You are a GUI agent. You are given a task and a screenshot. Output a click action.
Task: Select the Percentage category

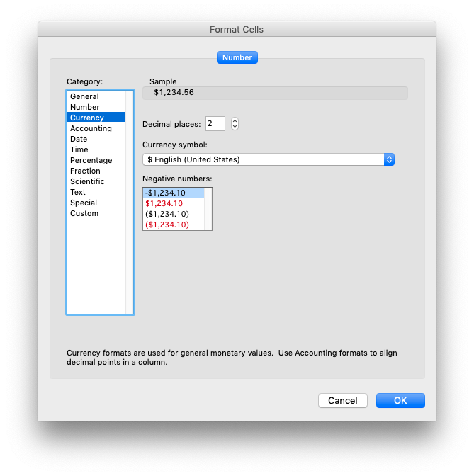[96, 160]
